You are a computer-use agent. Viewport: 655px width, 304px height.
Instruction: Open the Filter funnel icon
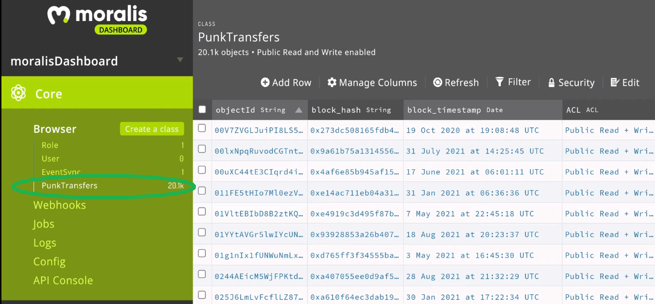tap(499, 82)
